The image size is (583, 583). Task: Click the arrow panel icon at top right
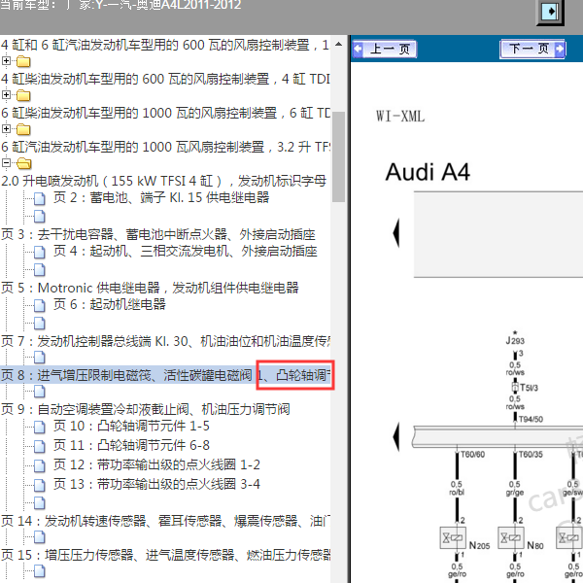[x=550, y=11]
